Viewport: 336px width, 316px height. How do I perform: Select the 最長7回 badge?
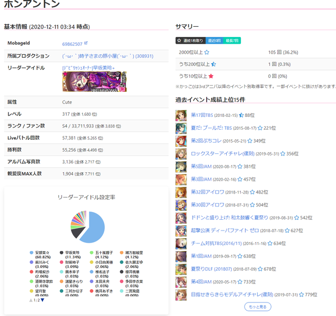tap(232, 40)
